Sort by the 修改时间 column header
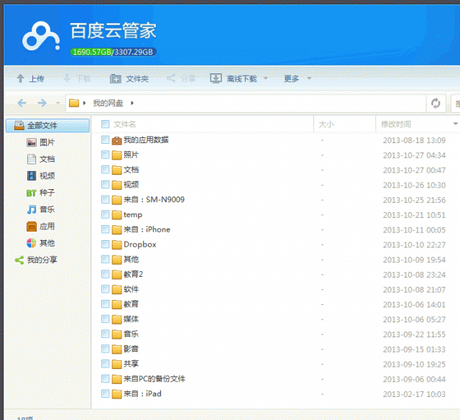Image resolution: width=460 pixels, height=420 pixels. (396, 124)
